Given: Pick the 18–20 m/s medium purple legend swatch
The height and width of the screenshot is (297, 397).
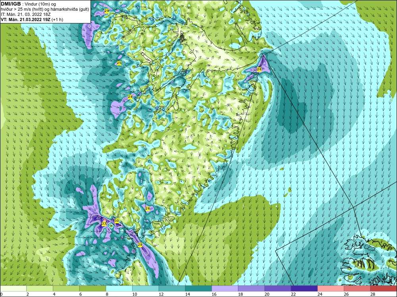Looking at the screenshot, I should 251,288.
